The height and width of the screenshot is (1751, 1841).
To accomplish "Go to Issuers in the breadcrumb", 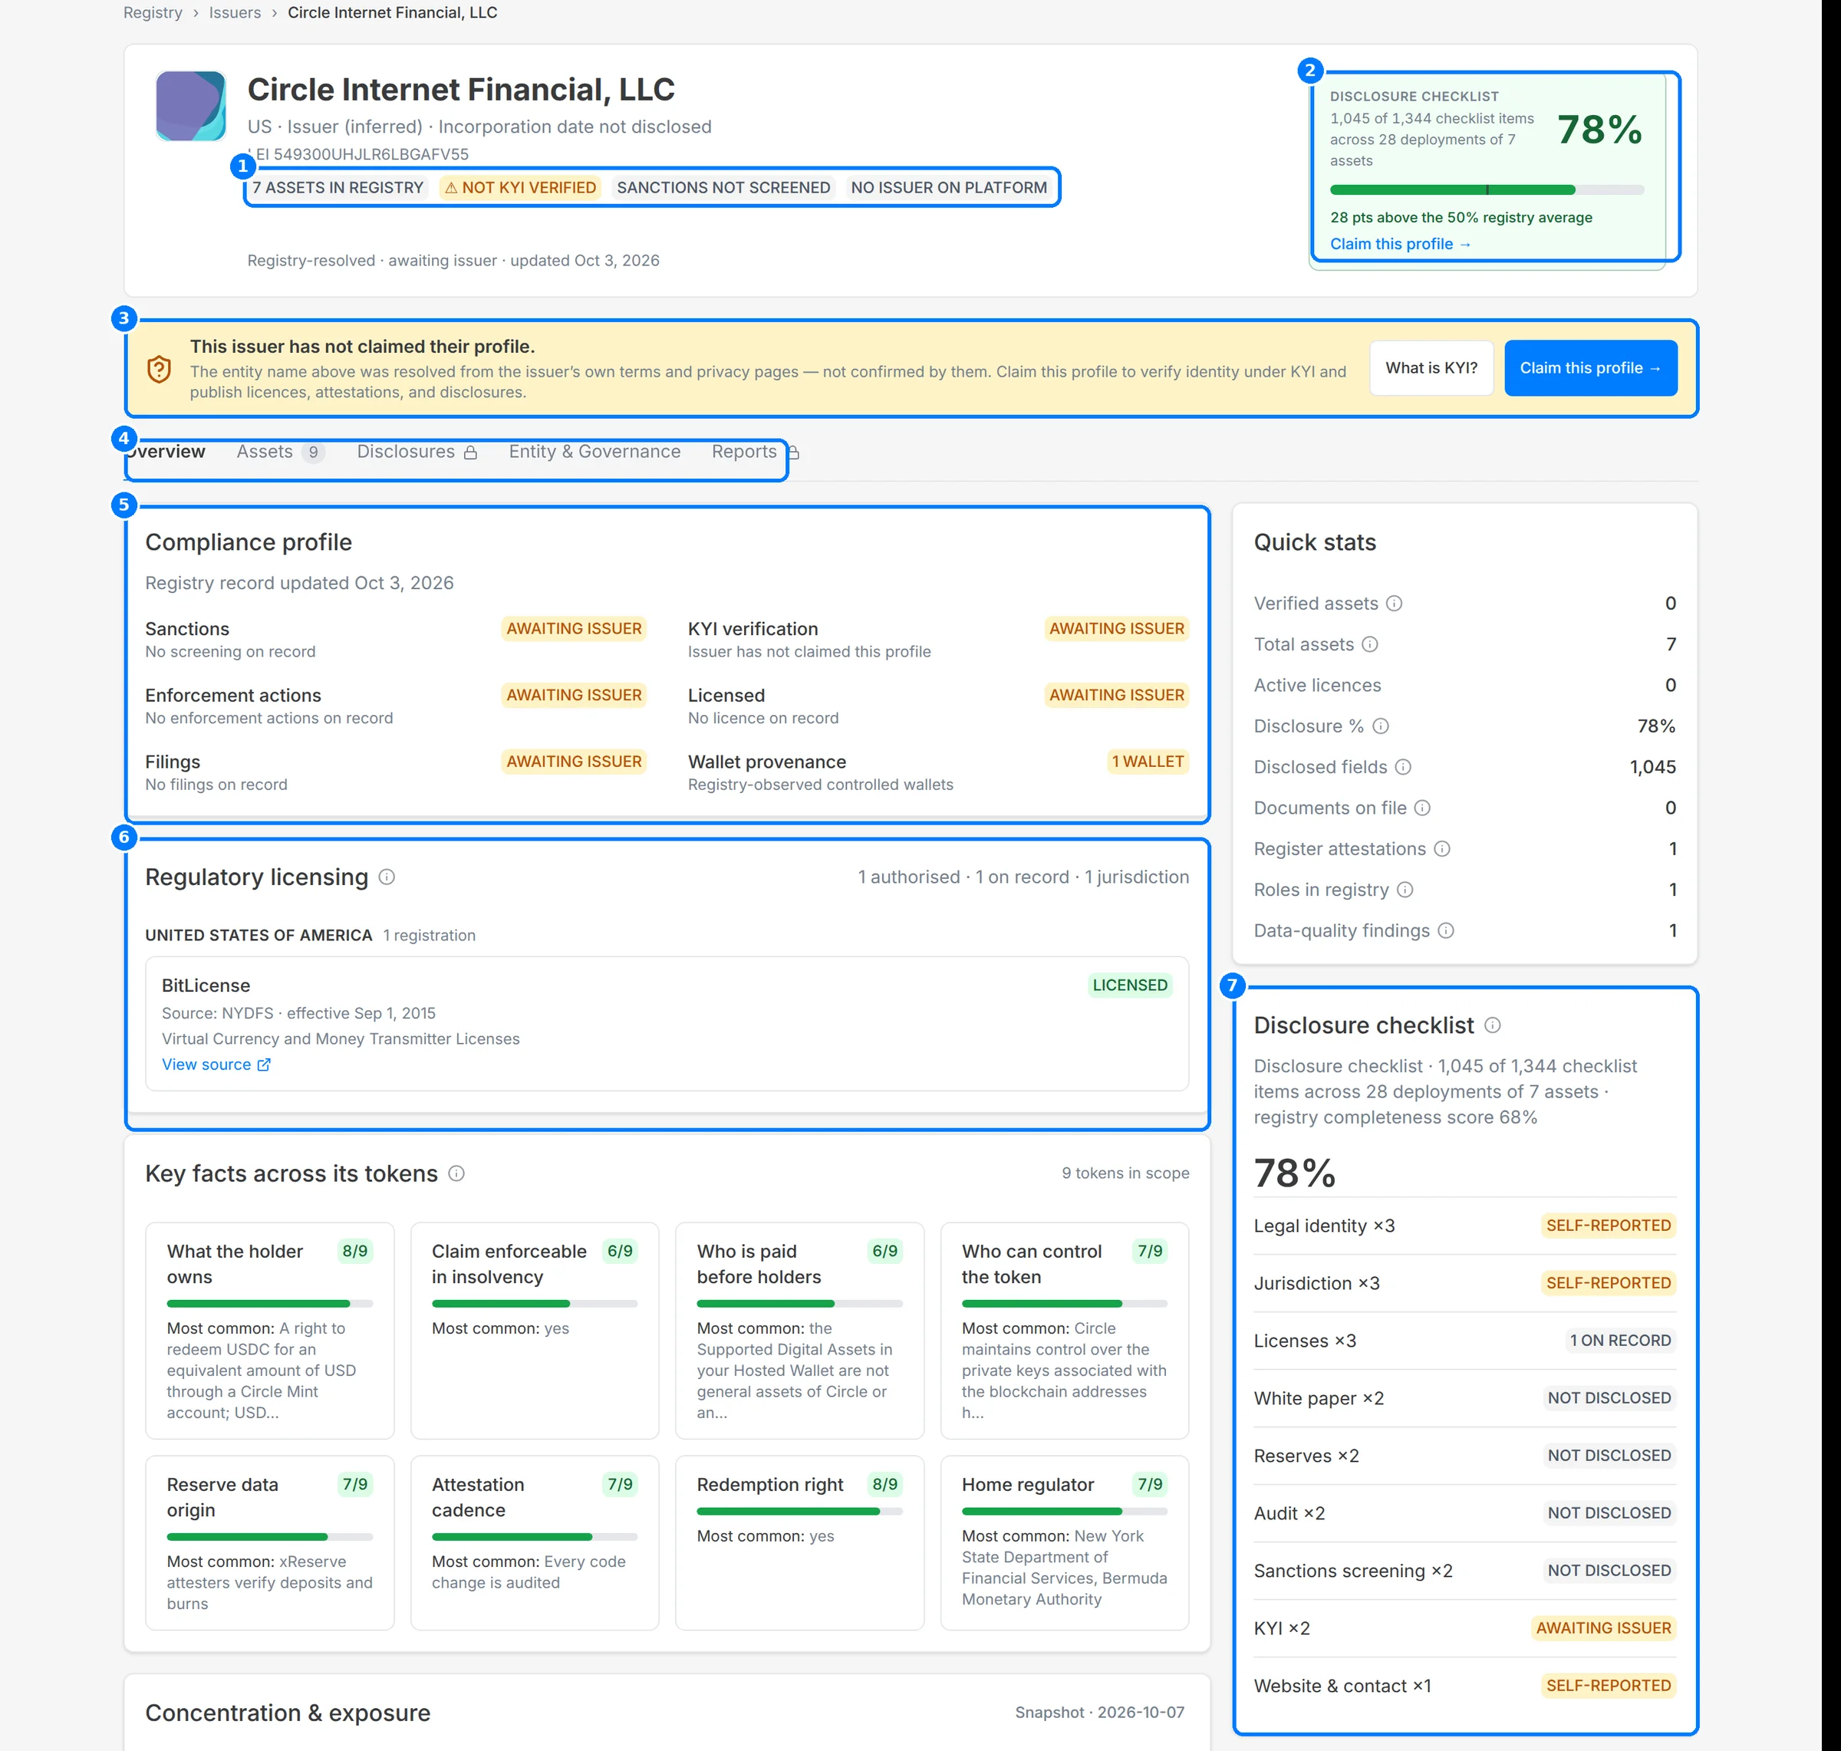I will tap(235, 13).
